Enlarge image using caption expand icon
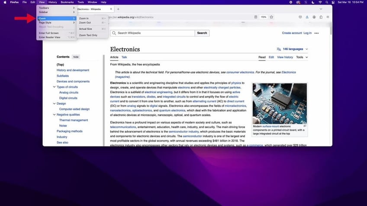This screenshot has height=206, width=367. (x=305, y=126)
